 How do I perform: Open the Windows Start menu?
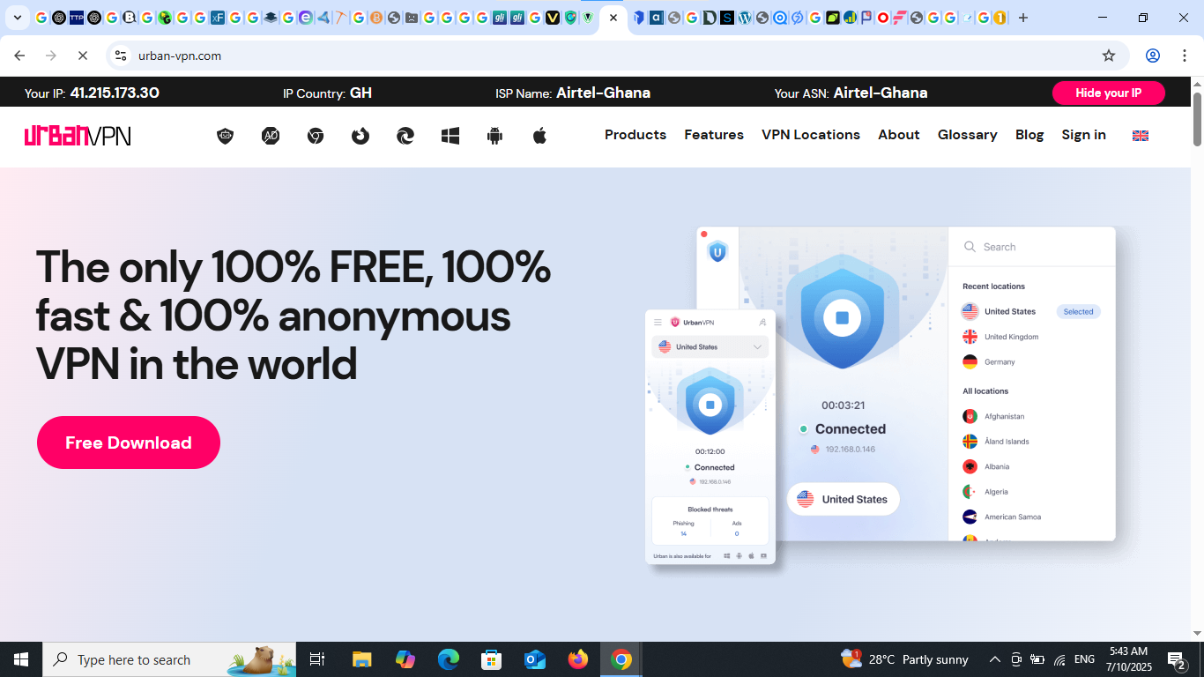pyautogui.click(x=21, y=659)
